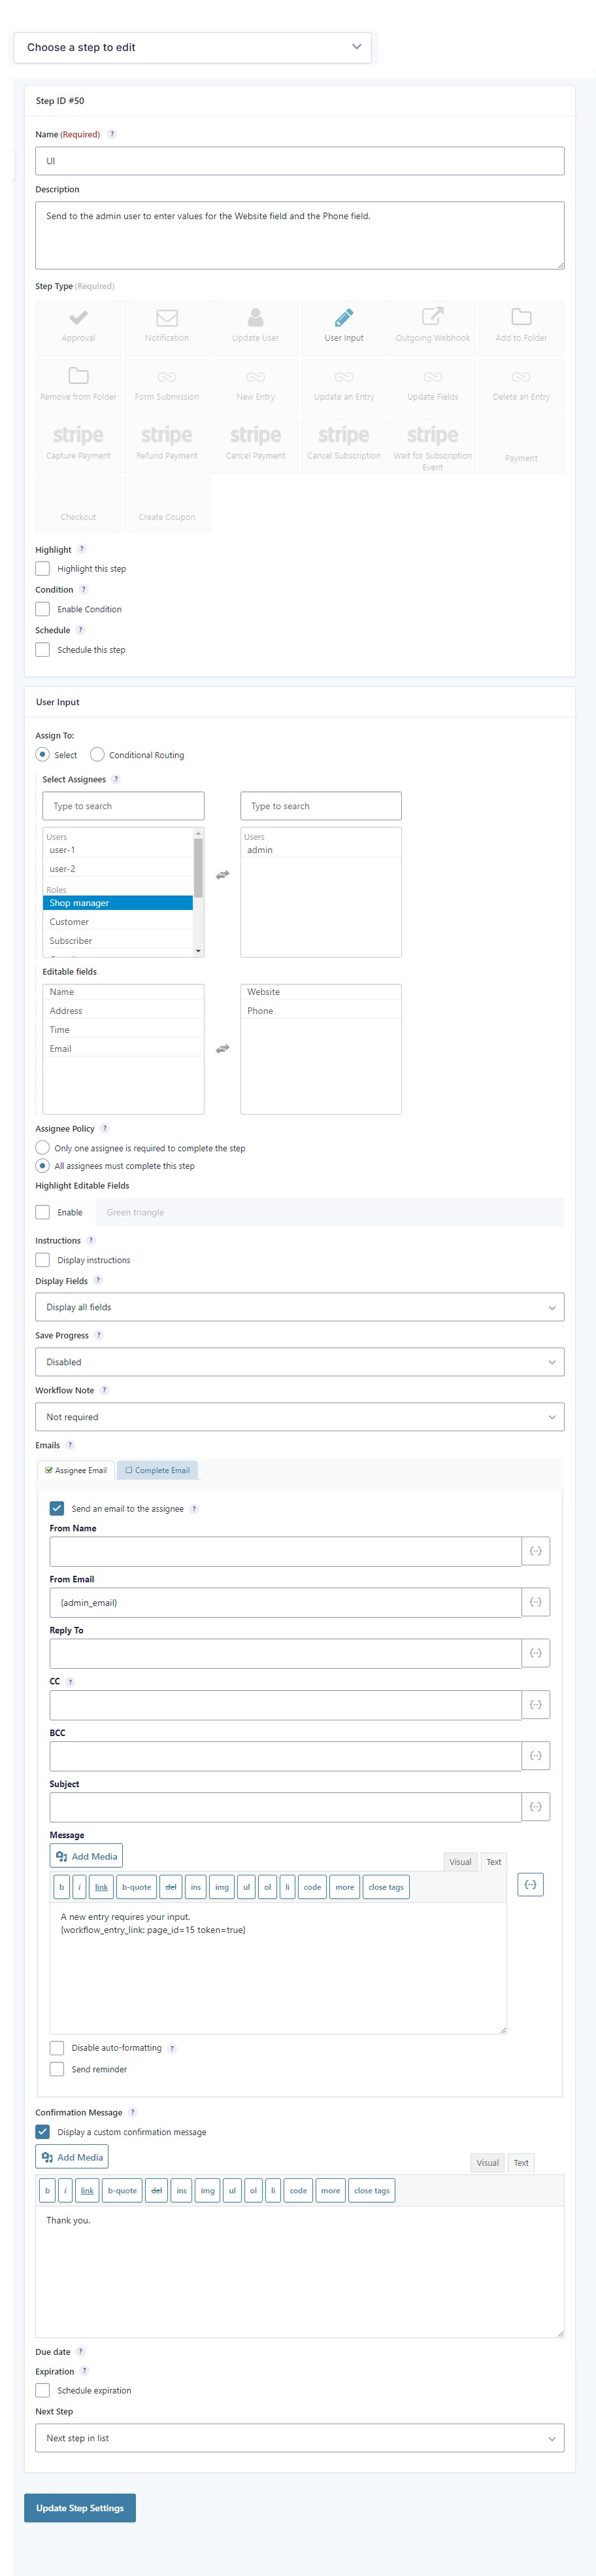Select the Conditional Routing radio option
This screenshot has height=2576, width=596.
click(97, 755)
